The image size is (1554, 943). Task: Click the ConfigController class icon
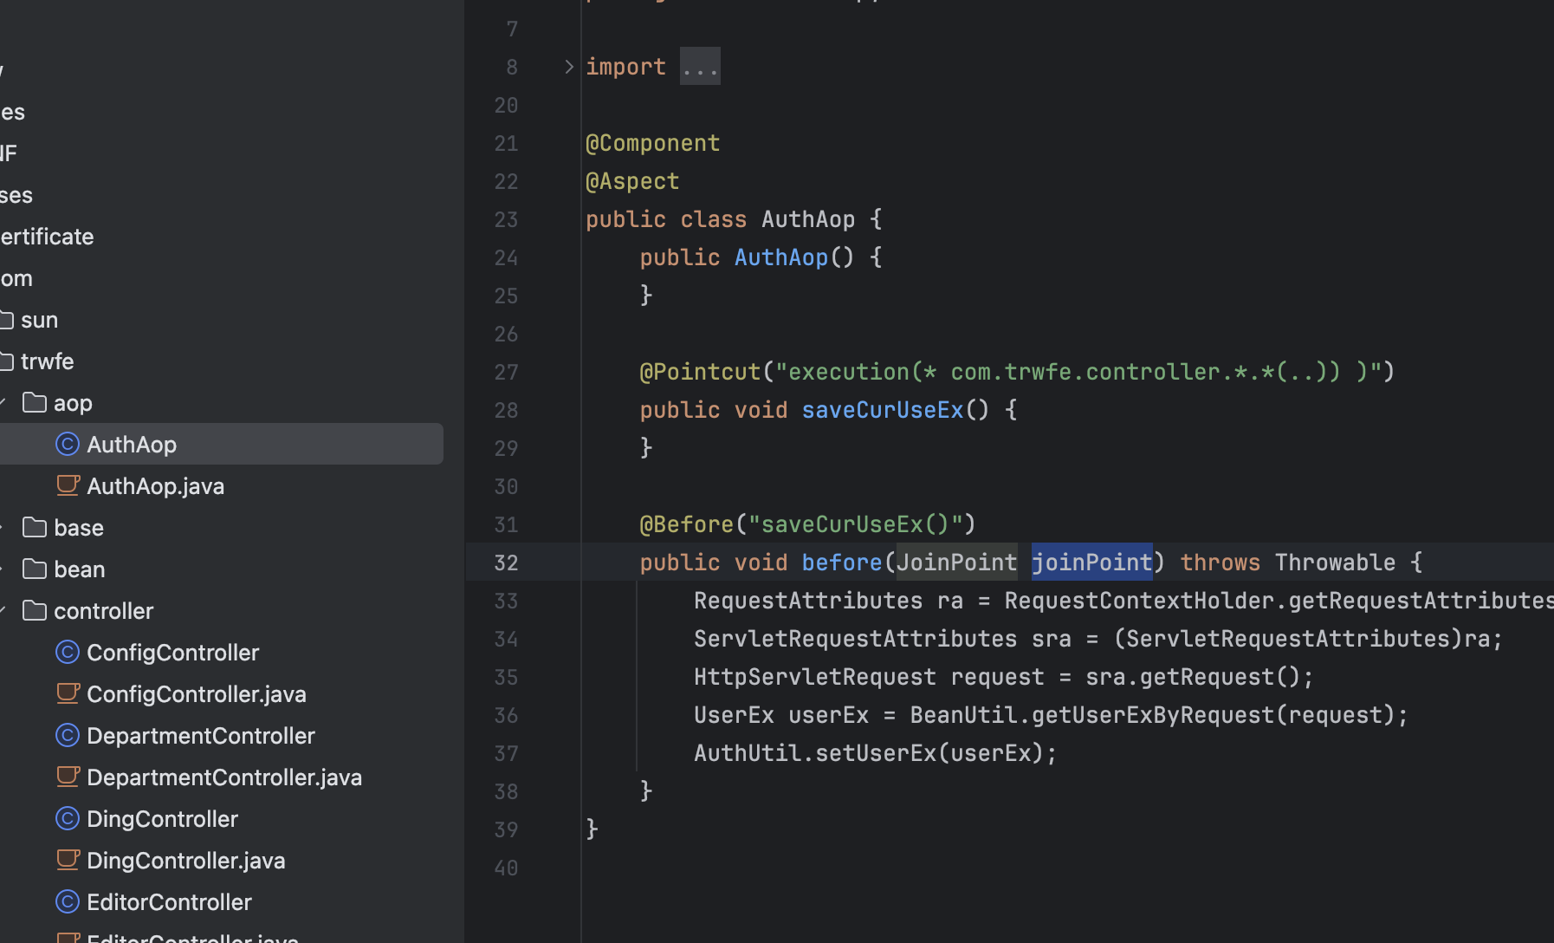pos(68,653)
